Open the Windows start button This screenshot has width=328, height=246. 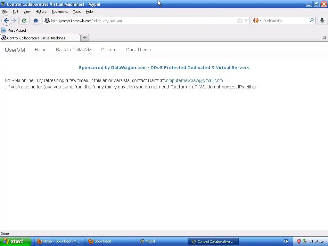click(x=15, y=241)
